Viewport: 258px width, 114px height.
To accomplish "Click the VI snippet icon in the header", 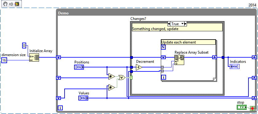I will (17, 4).
